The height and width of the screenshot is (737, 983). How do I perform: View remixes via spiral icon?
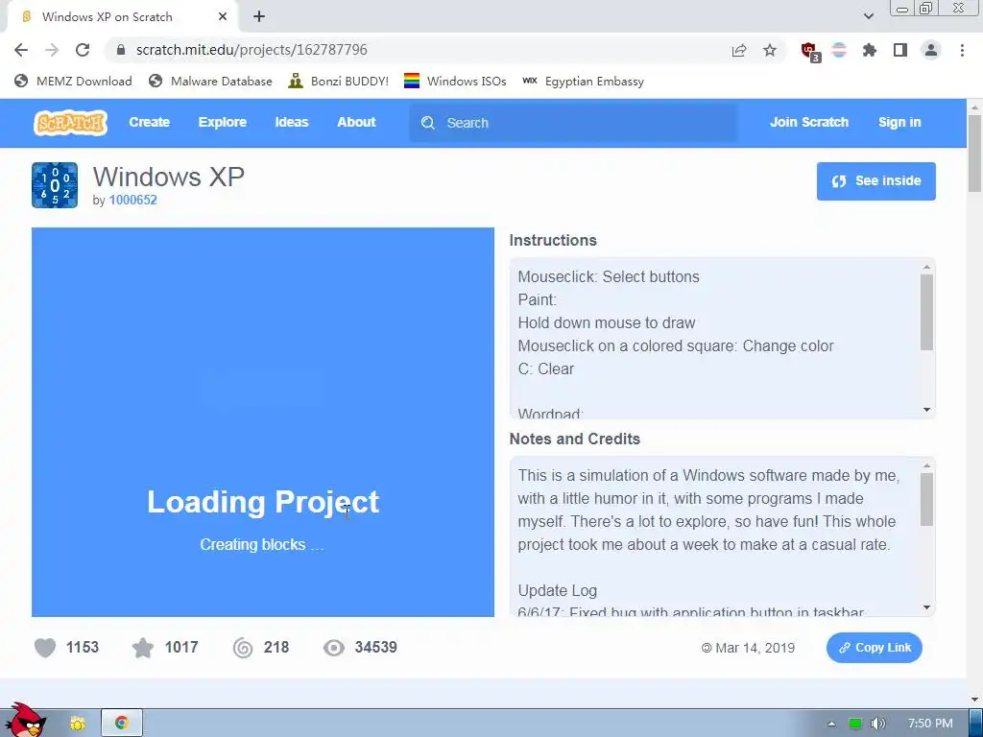coord(243,648)
